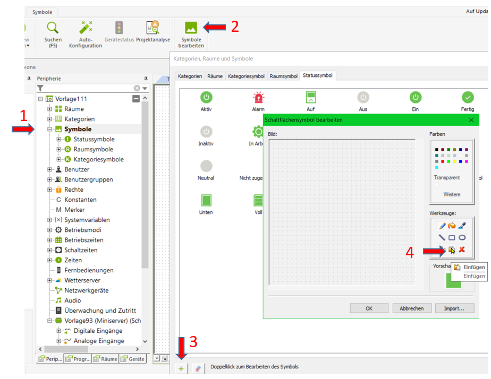This screenshot has width=491, height=379.
Task: Open the filter dropdown arrow in Peripherie
Action: [x=145, y=89]
